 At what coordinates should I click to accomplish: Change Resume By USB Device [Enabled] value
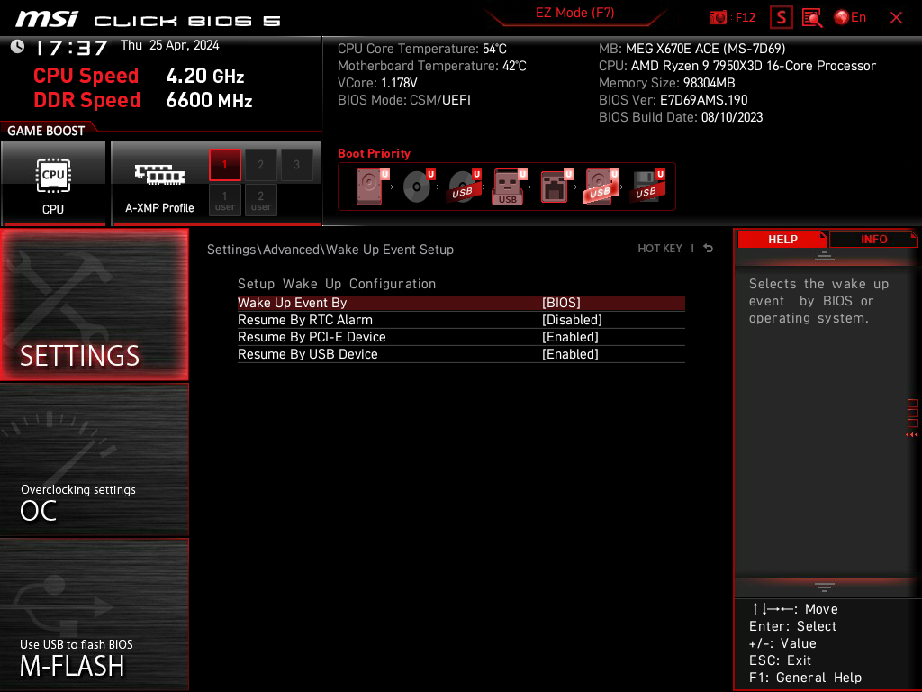point(570,353)
